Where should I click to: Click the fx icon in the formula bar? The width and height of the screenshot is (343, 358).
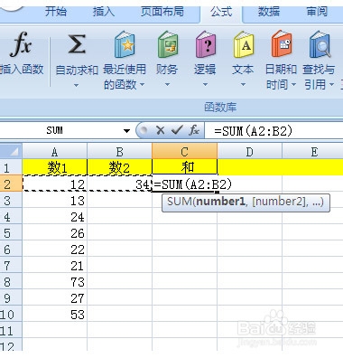click(194, 130)
